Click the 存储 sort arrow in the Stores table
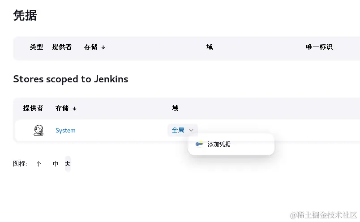The height and width of the screenshot is (222, 360). pos(75,109)
